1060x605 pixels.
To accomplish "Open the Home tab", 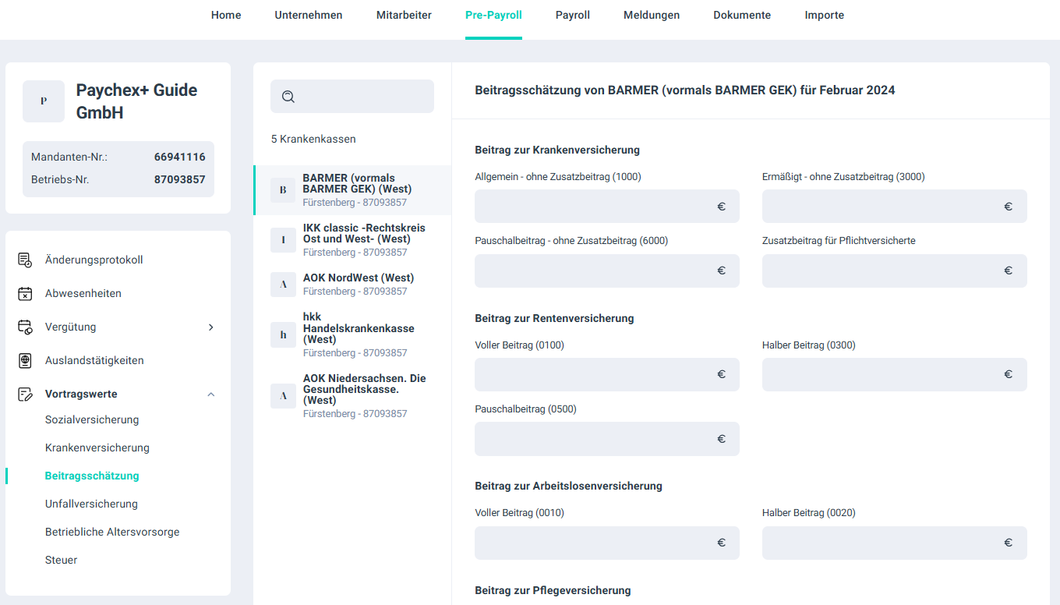I will coord(226,15).
